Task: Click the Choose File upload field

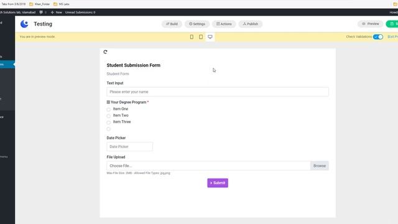Action: (x=208, y=166)
